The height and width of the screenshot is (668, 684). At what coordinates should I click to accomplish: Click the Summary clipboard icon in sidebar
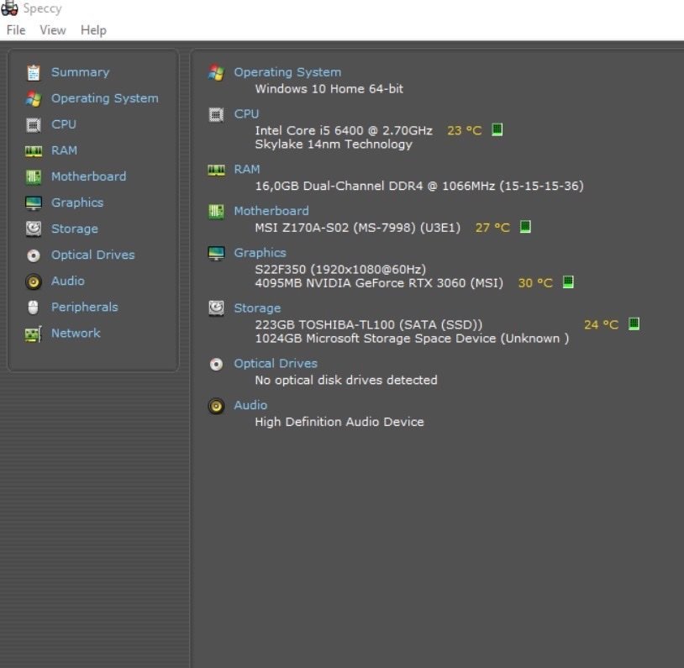click(x=34, y=73)
